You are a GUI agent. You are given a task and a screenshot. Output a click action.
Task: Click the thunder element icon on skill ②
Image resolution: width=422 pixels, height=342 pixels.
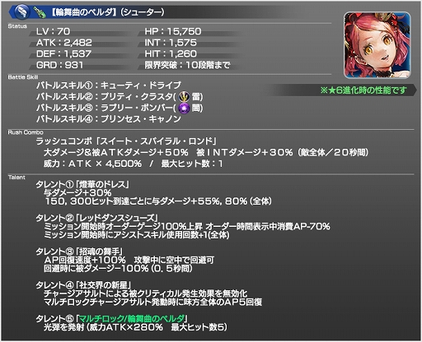coord(184,97)
